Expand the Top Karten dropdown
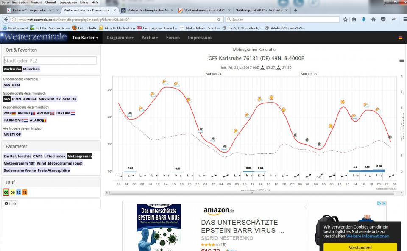 tap(85, 38)
